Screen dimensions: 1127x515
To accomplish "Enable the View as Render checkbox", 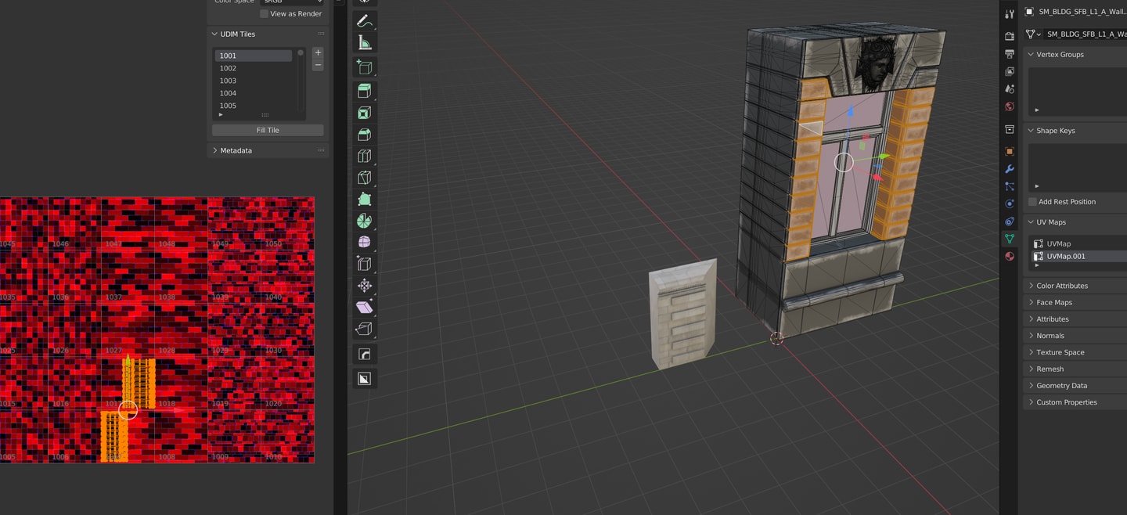I will 265,13.
